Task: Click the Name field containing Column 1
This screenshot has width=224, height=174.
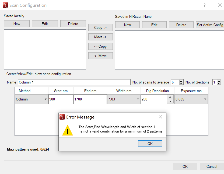Action: 74,82
